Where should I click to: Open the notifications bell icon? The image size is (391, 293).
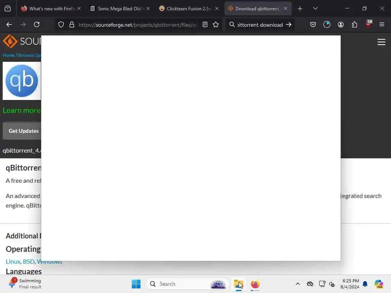(x=365, y=284)
